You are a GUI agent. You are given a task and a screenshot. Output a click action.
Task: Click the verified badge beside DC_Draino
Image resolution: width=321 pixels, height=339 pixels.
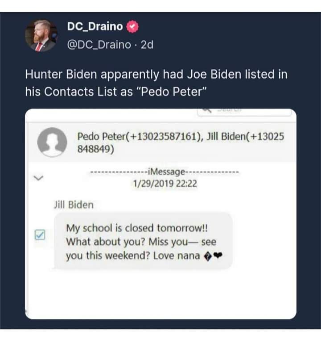point(133,27)
